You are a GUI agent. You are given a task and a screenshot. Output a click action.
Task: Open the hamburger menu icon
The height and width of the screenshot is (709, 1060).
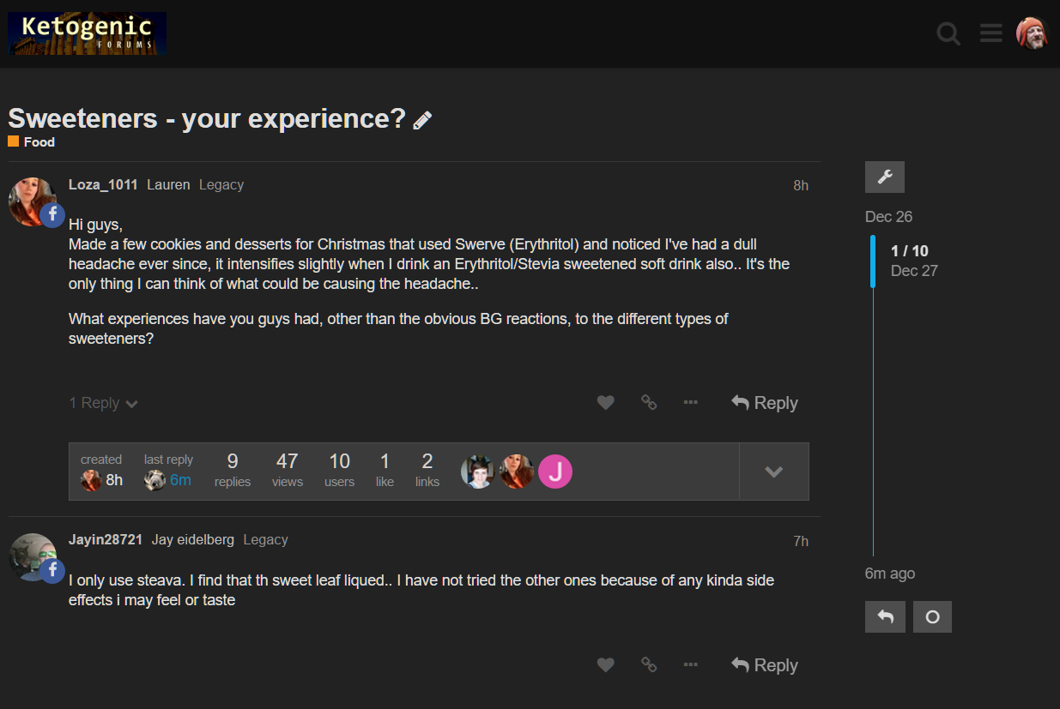[x=991, y=33]
